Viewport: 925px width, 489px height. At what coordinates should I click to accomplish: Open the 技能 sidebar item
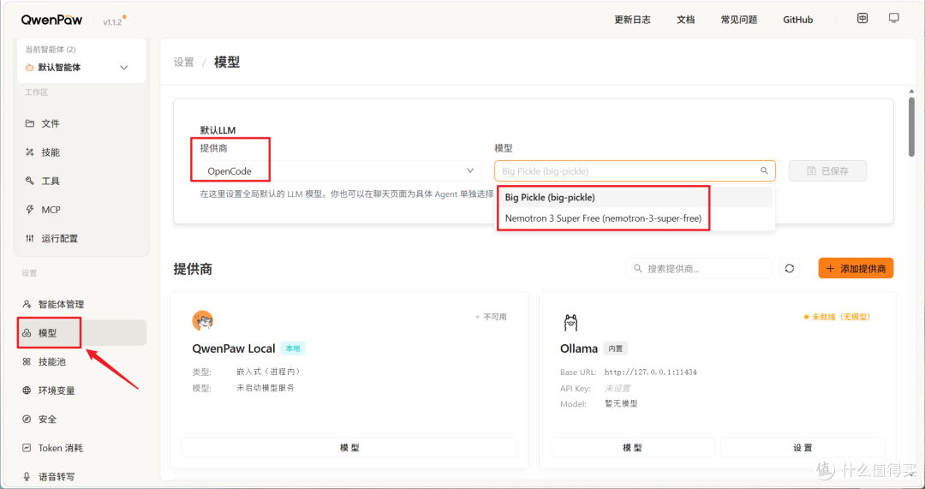pyautogui.click(x=81, y=152)
